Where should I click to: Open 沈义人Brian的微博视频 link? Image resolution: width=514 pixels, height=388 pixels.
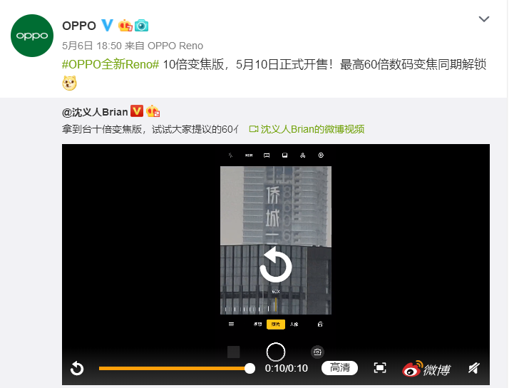[x=307, y=129]
